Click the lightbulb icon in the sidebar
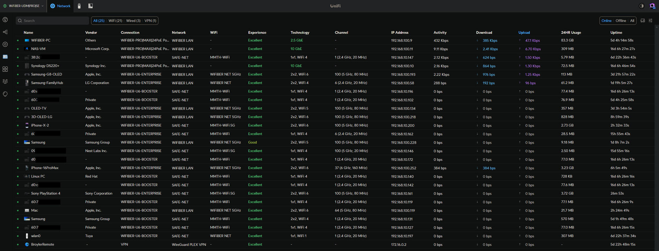Image resolution: width=659 pixels, height=251 pixels. point(5,94)
